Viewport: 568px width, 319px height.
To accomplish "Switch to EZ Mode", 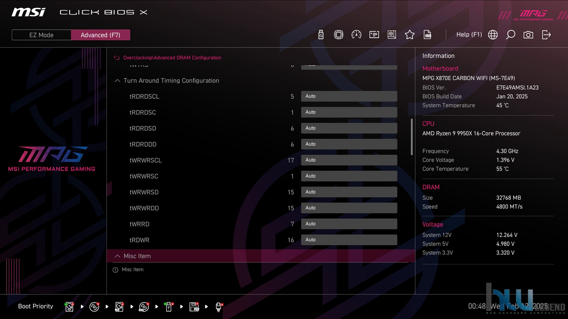I will click(41, 35).
